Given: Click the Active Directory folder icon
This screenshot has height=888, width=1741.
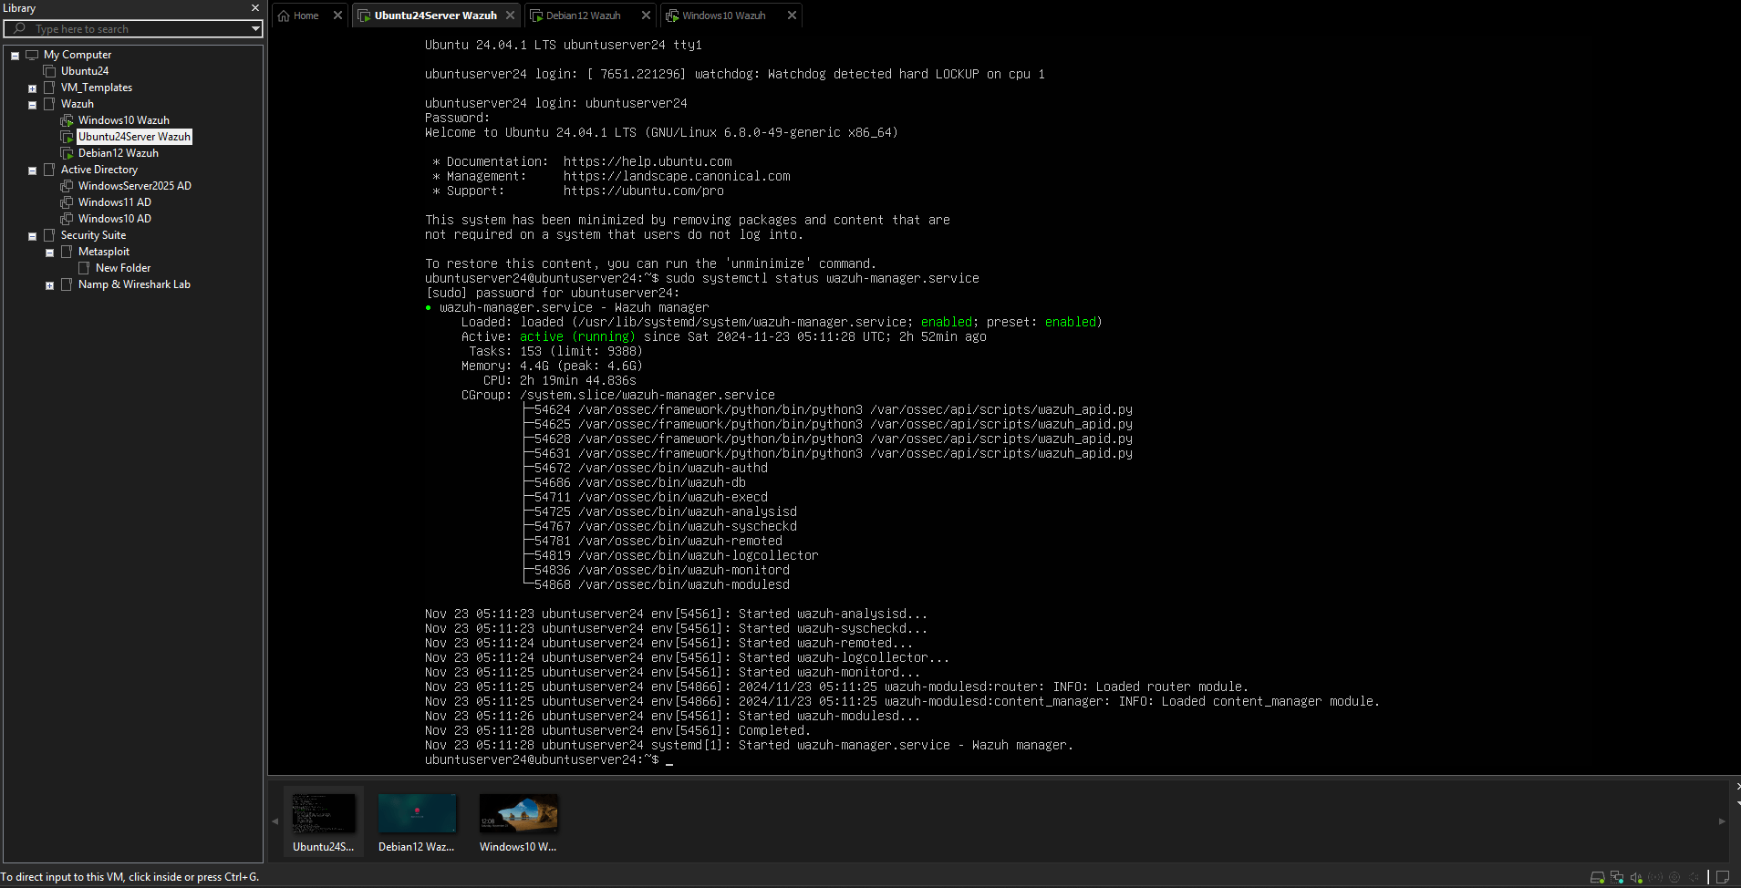Looking at the screenshot, I should pyautogui.click(x=49, y=170).
